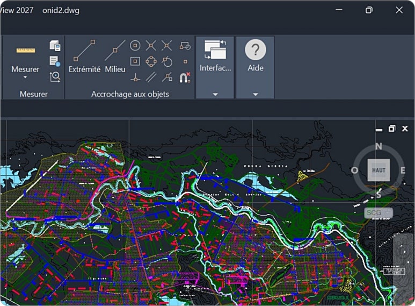Toggle the node snap small square icon
This screenshot has width=415, height=306.
tap(185, 61)
